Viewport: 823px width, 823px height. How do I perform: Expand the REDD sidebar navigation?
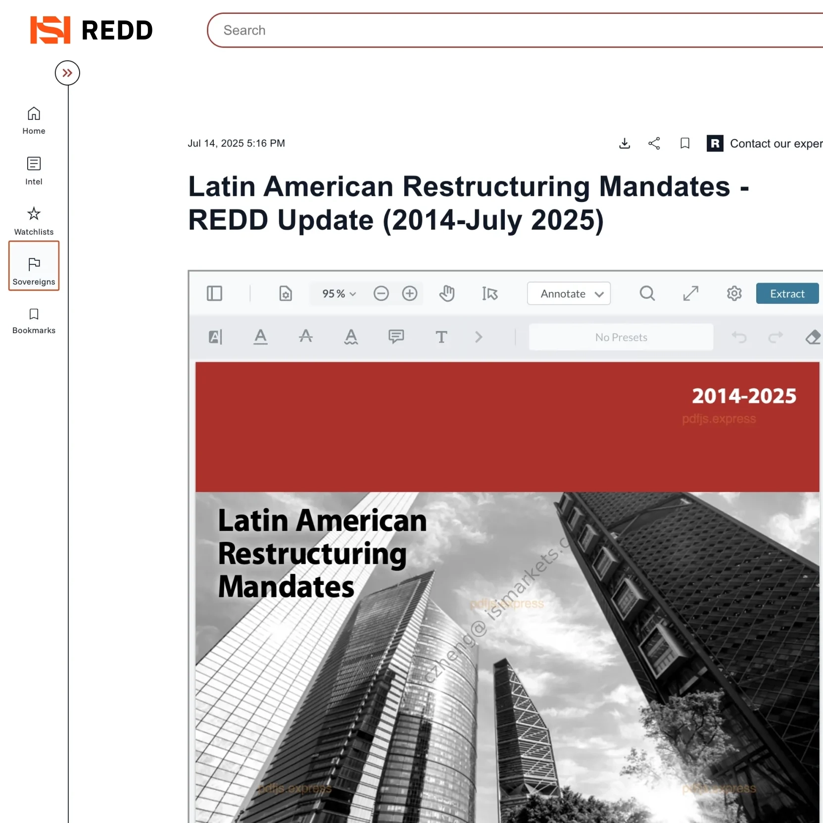[67, 73]
